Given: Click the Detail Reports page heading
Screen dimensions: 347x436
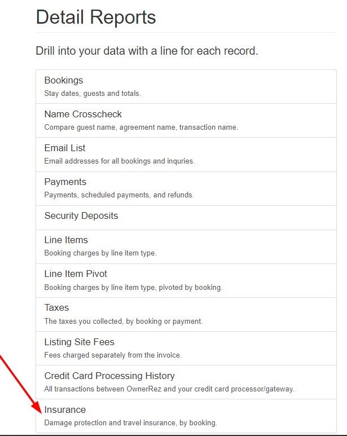Looking at the screenshot, I should pyautogui.click(x=96, y=17).
